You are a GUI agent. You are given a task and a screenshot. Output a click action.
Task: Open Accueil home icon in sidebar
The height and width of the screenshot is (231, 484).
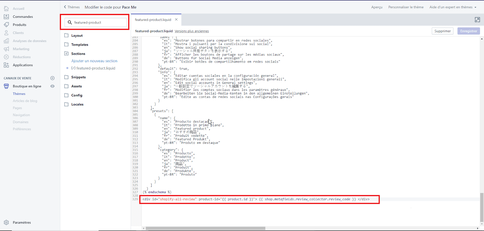(6, 8)
